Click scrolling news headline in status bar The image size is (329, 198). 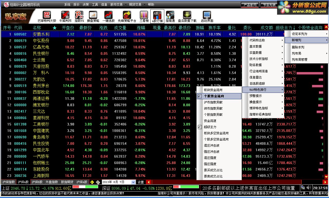coord(249,188)
